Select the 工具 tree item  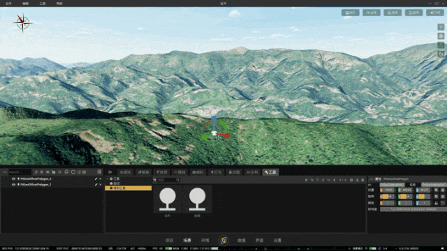117,178
